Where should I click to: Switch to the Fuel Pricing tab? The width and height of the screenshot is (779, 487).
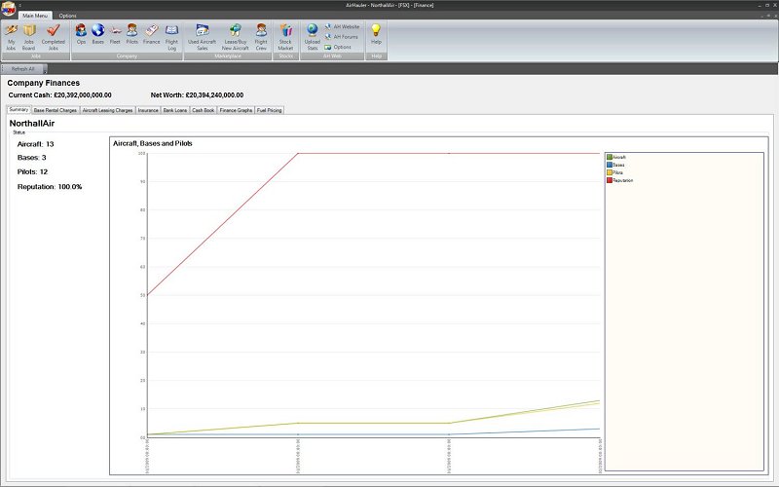270,110
